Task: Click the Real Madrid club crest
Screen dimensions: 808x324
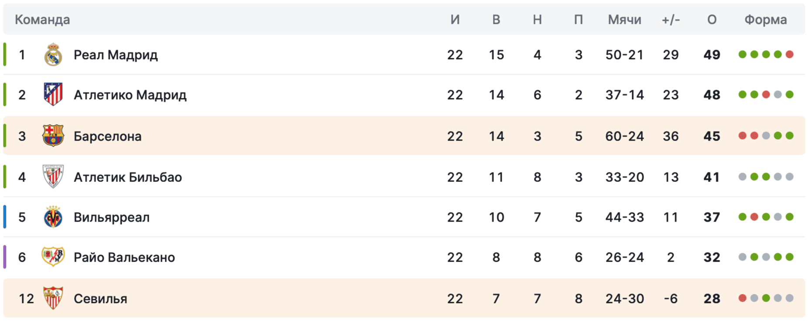Action: [x=53, y=55]
